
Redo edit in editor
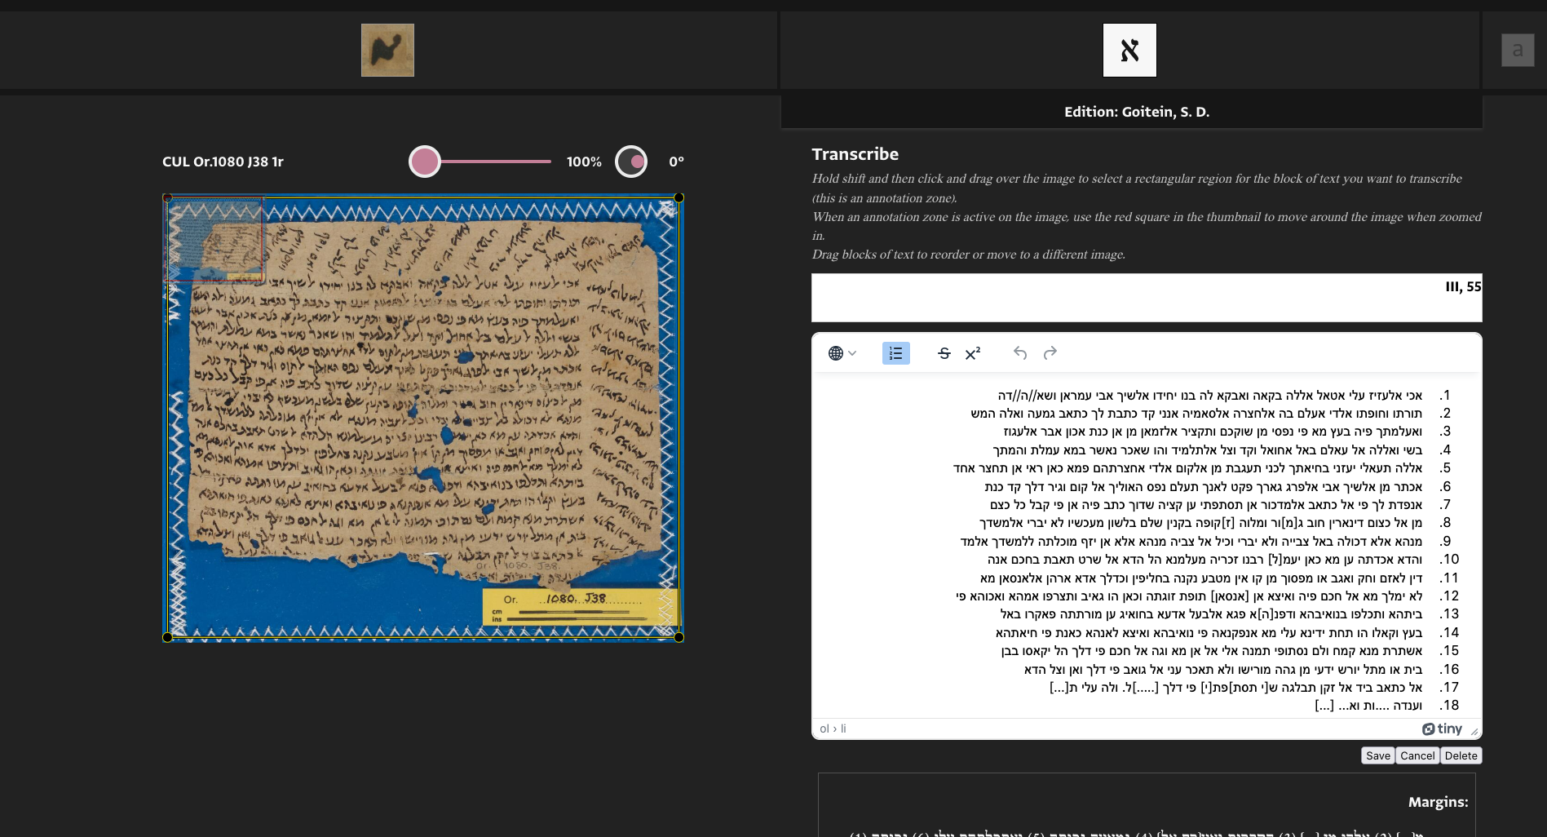(1050, 353)
